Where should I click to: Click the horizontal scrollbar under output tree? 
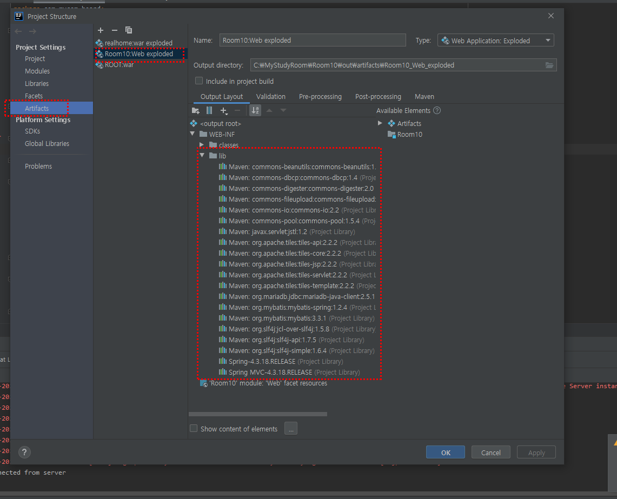[x=258, y=414]
